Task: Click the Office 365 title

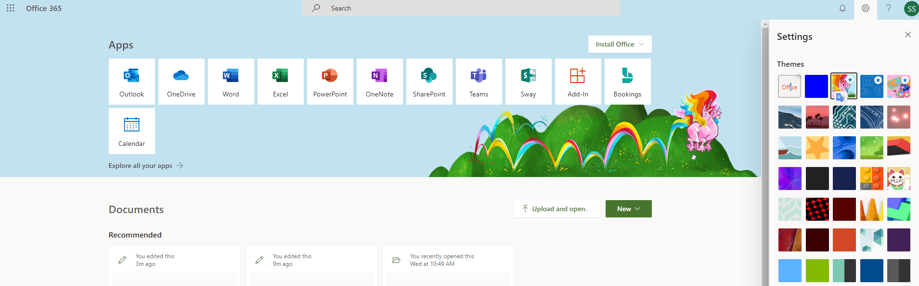Action: [44, 8]
